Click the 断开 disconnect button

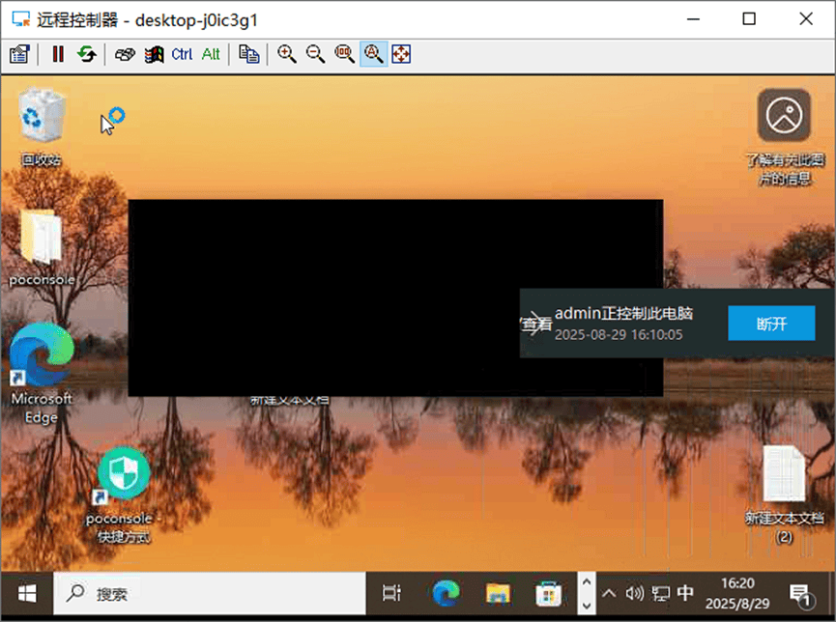click(x=770, y=324)
